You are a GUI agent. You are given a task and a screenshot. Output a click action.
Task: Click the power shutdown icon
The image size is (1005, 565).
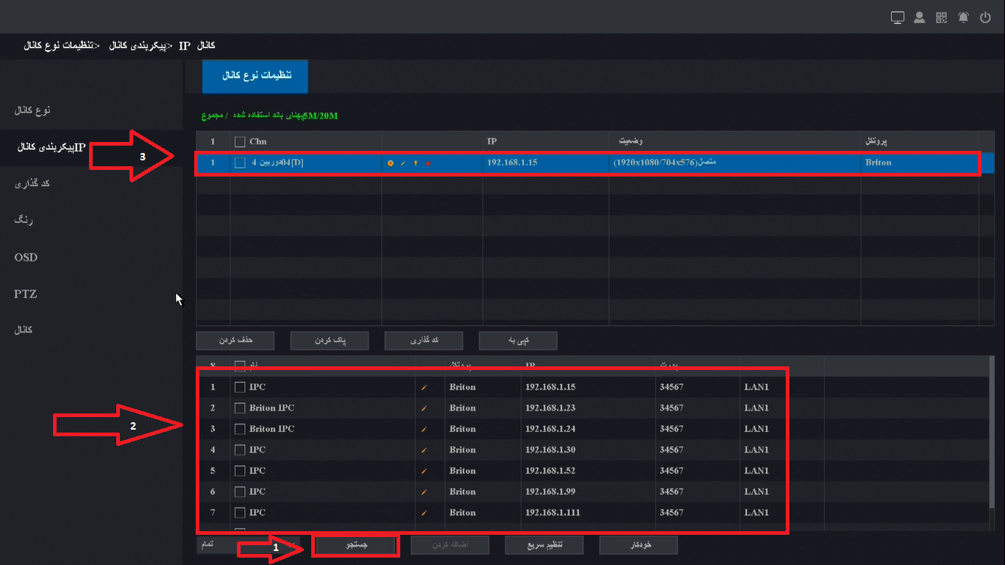pos(986,18)
